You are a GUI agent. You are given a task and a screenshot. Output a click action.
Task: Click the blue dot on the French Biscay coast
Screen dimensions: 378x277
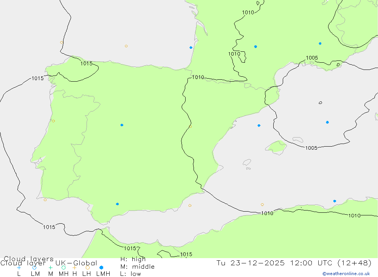[191, 48]
